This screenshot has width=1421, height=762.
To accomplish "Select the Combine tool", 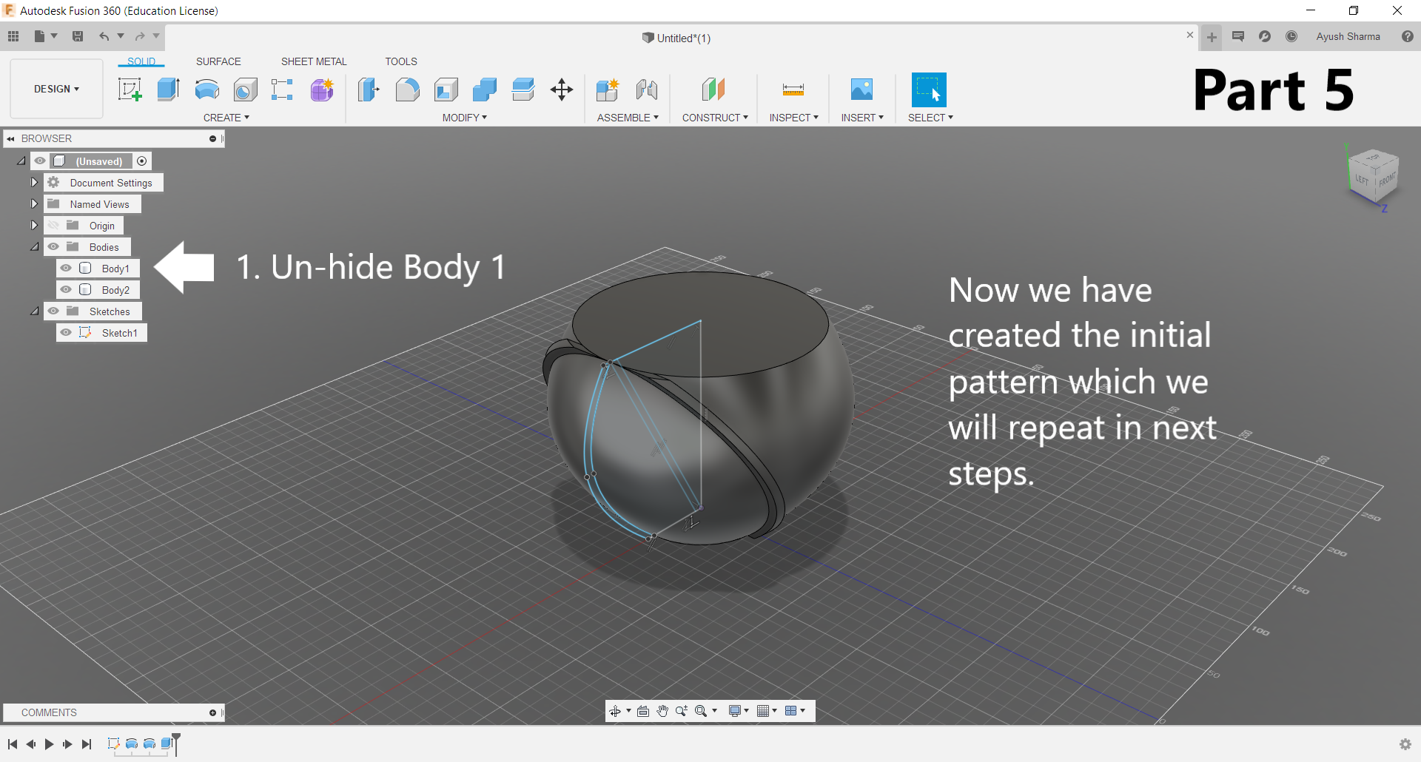I will tap(485, 90).
